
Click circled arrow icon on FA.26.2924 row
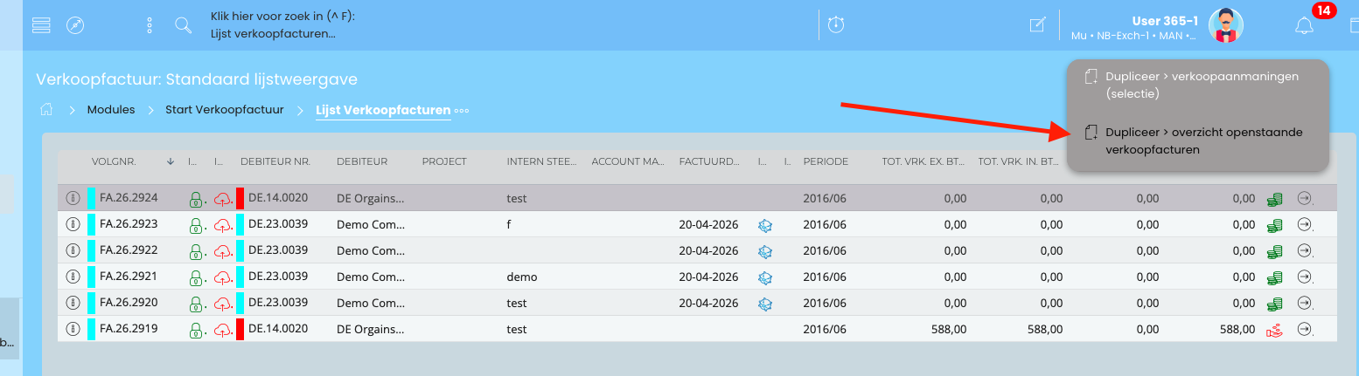coord(1305,199)
